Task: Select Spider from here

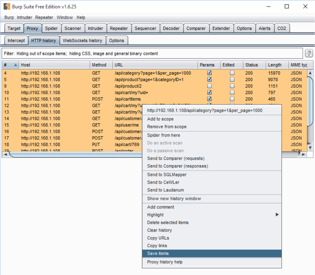Action: click(212, 135)
